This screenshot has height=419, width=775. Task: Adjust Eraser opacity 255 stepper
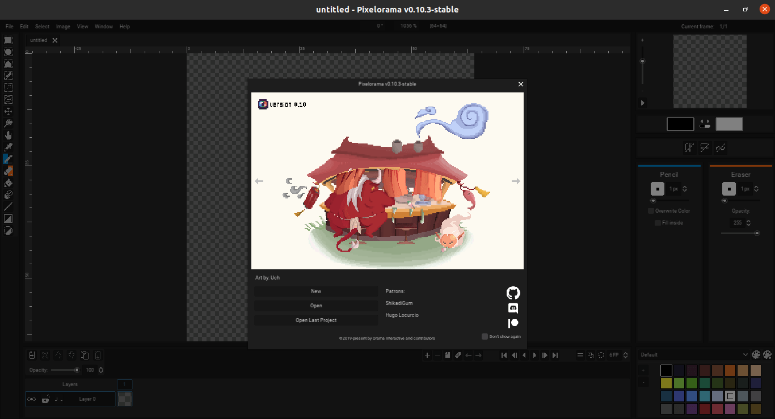pos(749,223)
